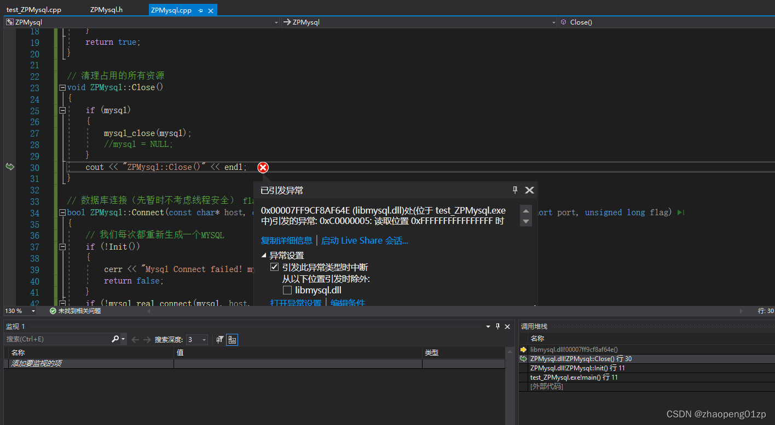Click the current instruction pointer arrow on line 30
Image resolution: width=775 pixels, height=425 pixels.
10,167
